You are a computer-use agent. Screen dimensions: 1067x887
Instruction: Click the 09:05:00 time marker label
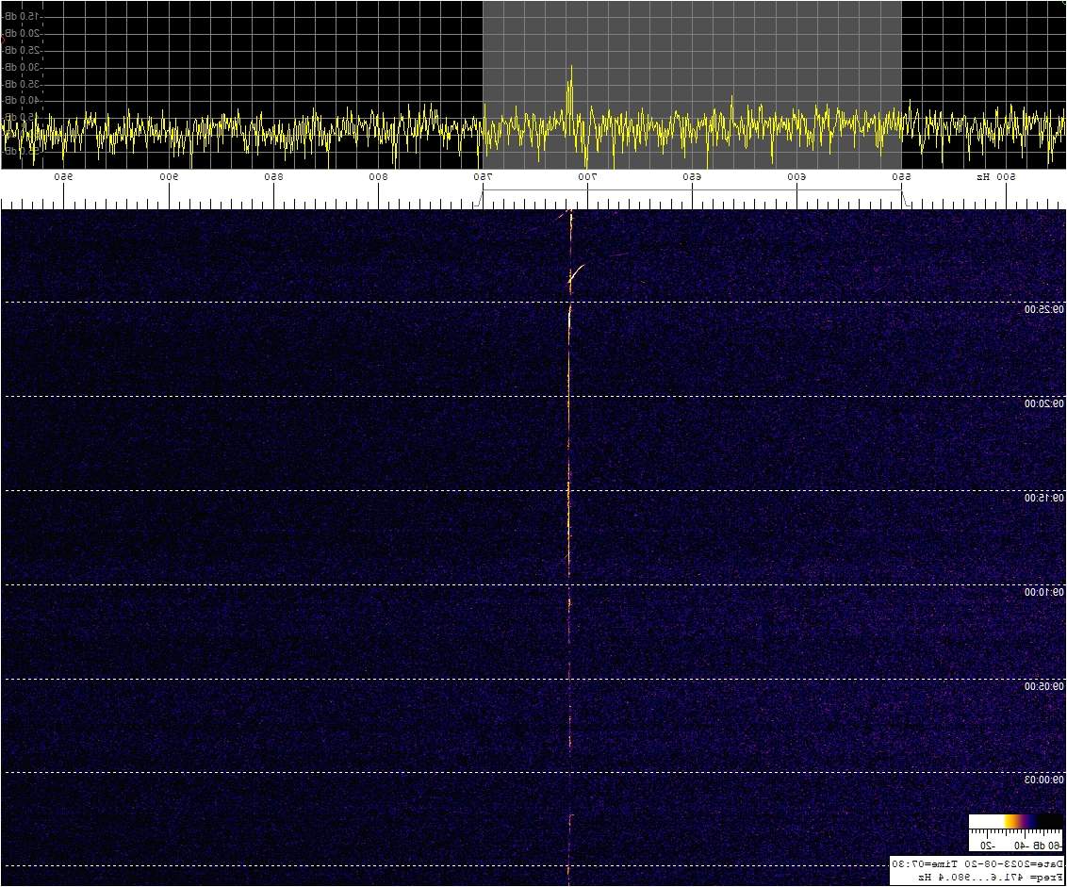(1044, 686)
